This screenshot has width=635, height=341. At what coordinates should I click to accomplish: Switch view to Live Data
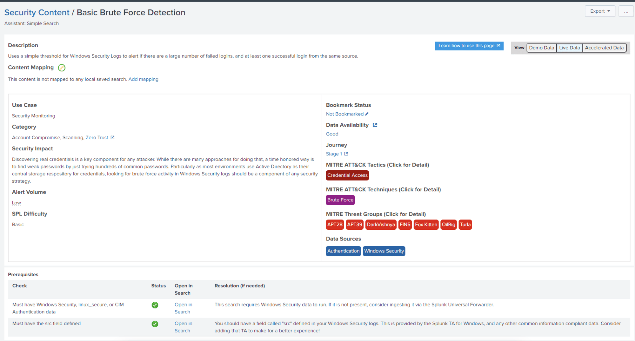coord(570,48)
